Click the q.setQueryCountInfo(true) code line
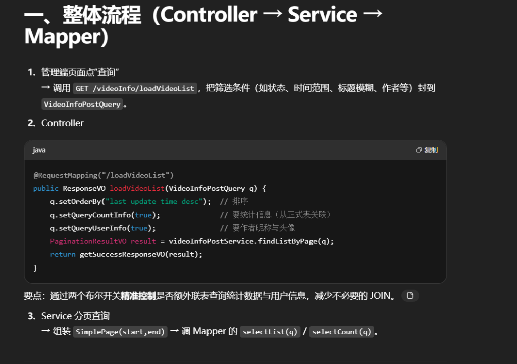Viewport: 517px width, 364px height. pyautogui.click(x=105, y=215)
